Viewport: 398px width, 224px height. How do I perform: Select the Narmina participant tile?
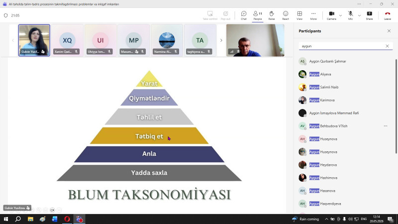pyautogui.click(x=167, y=40)
